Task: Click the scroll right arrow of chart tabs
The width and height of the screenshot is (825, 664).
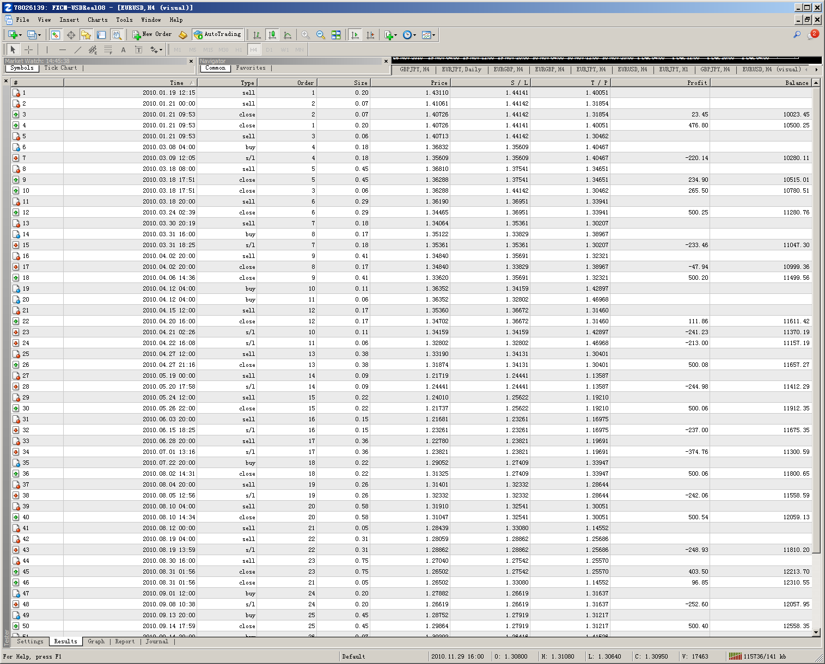Action: click(816, 70)
